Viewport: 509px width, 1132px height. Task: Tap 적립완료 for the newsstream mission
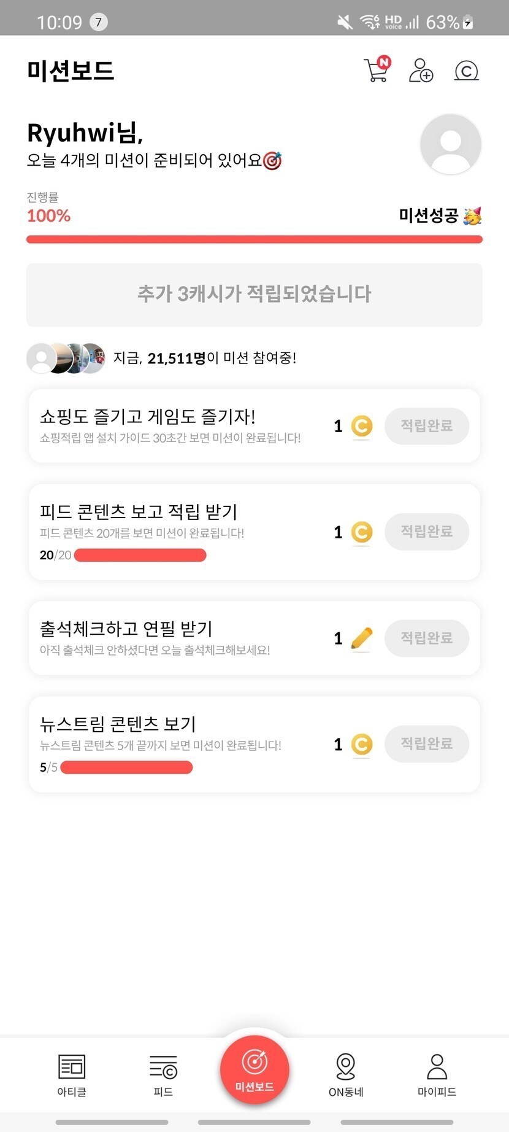point(426,744)
